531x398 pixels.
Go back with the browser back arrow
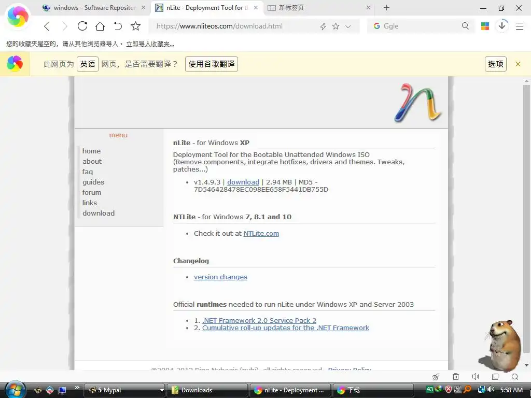click(47, 26)
